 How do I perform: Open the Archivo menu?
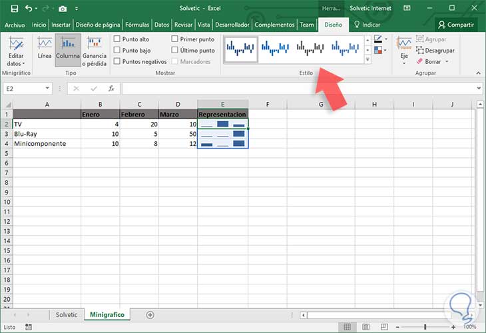click(x=15, y=25)
